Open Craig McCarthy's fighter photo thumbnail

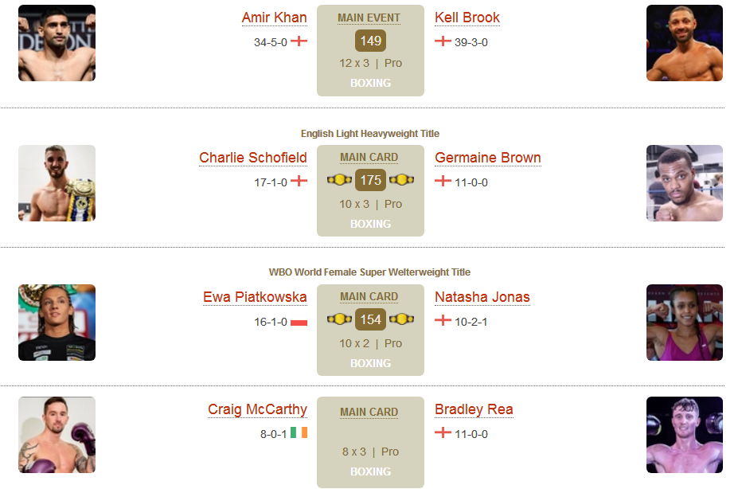57,435
